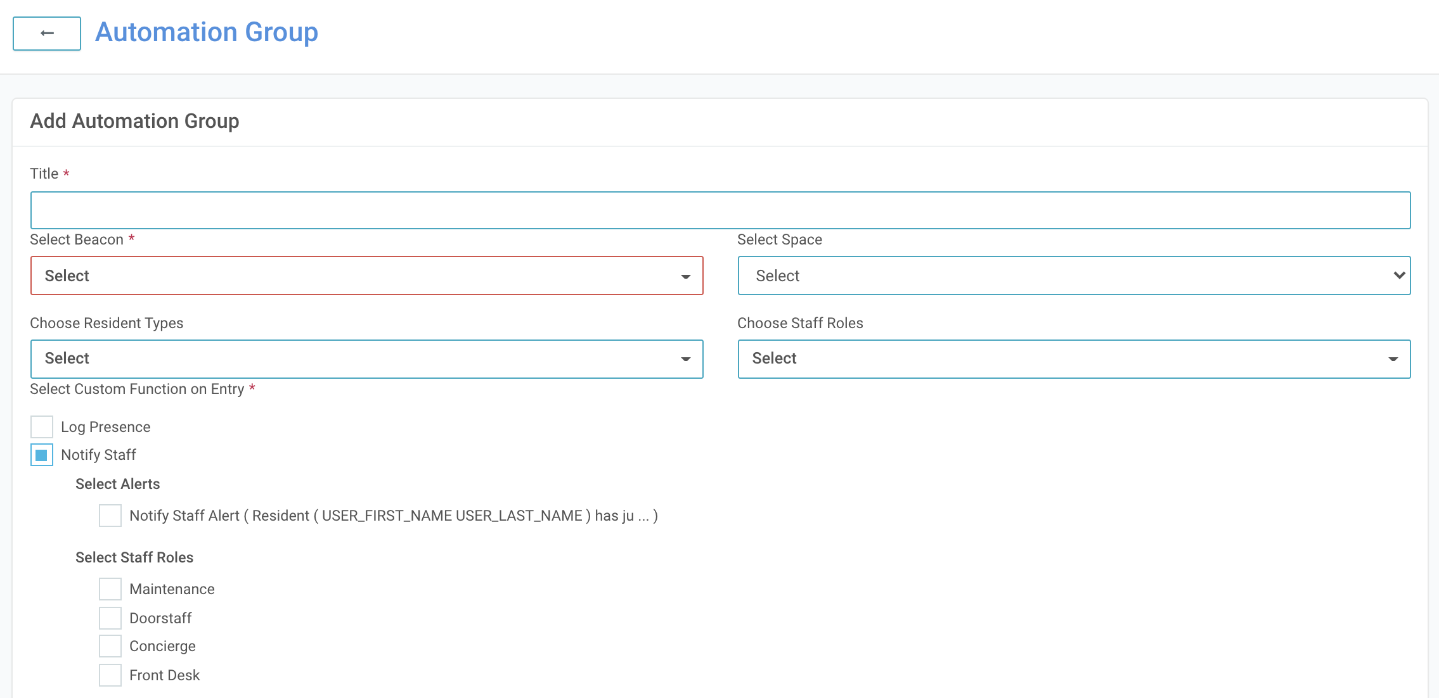Click the Resident Types caret arrow
The height and width of the screenshot is (698, 1439).
[x=685, y=360]
